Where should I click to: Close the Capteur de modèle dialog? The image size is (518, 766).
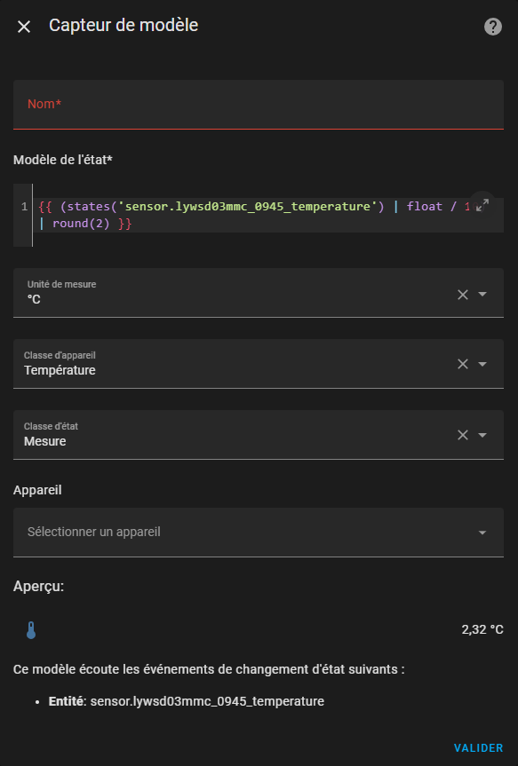pyautogui.click(x=24, y=27)
